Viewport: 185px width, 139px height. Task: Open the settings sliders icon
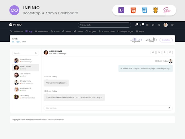click(x=172, y=25)
